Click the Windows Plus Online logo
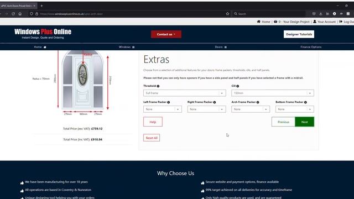This screenshot has height=199, width=354. click(43, 34)
